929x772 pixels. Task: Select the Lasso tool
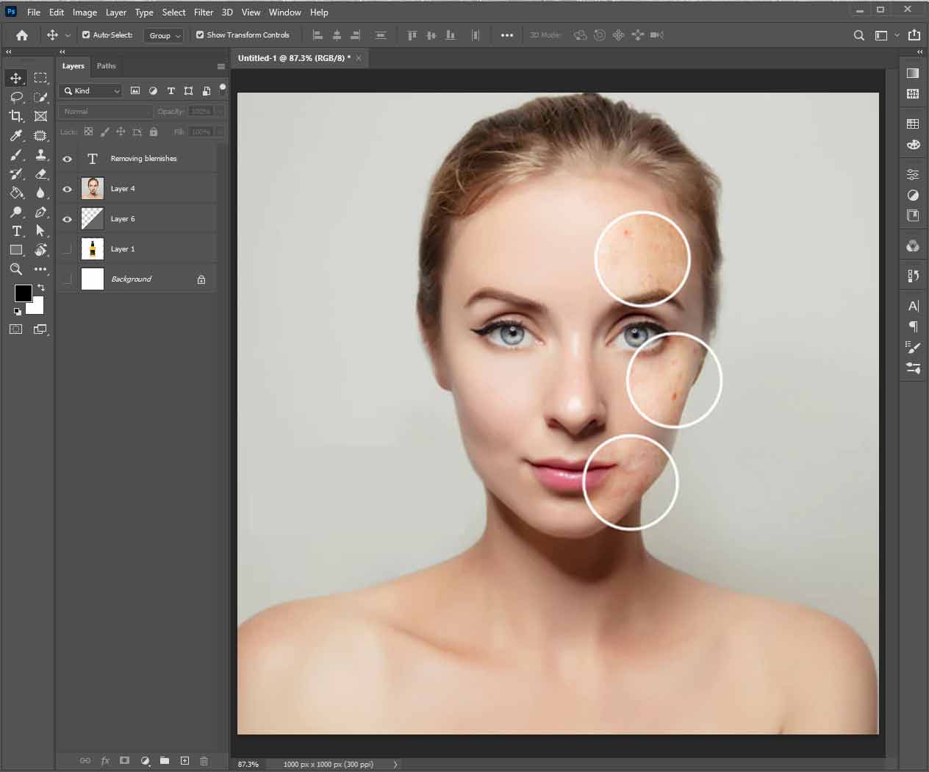tap(15, 97)
